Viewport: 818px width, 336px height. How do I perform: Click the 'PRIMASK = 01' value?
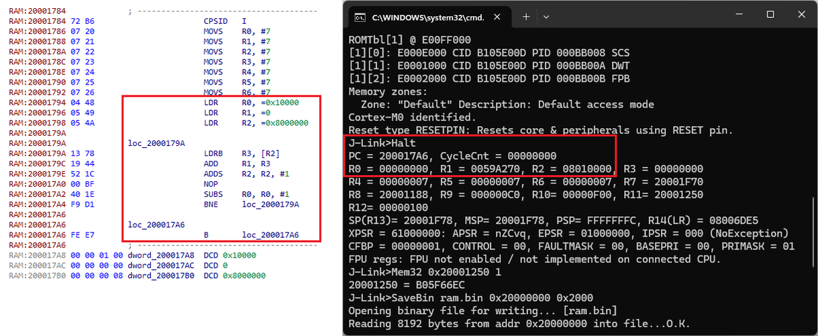tap(758, 247)
